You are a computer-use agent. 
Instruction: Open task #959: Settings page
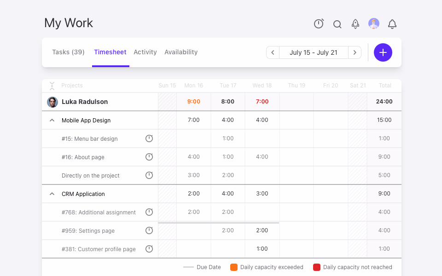(88, 230)
